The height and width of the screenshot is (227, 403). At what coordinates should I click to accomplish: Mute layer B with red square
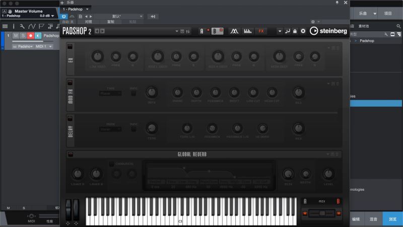tap(221, 30)
